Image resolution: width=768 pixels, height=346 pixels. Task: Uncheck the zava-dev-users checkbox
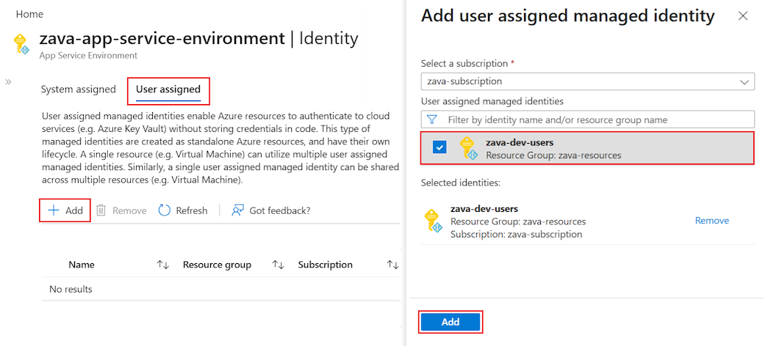tap(439, 148)
